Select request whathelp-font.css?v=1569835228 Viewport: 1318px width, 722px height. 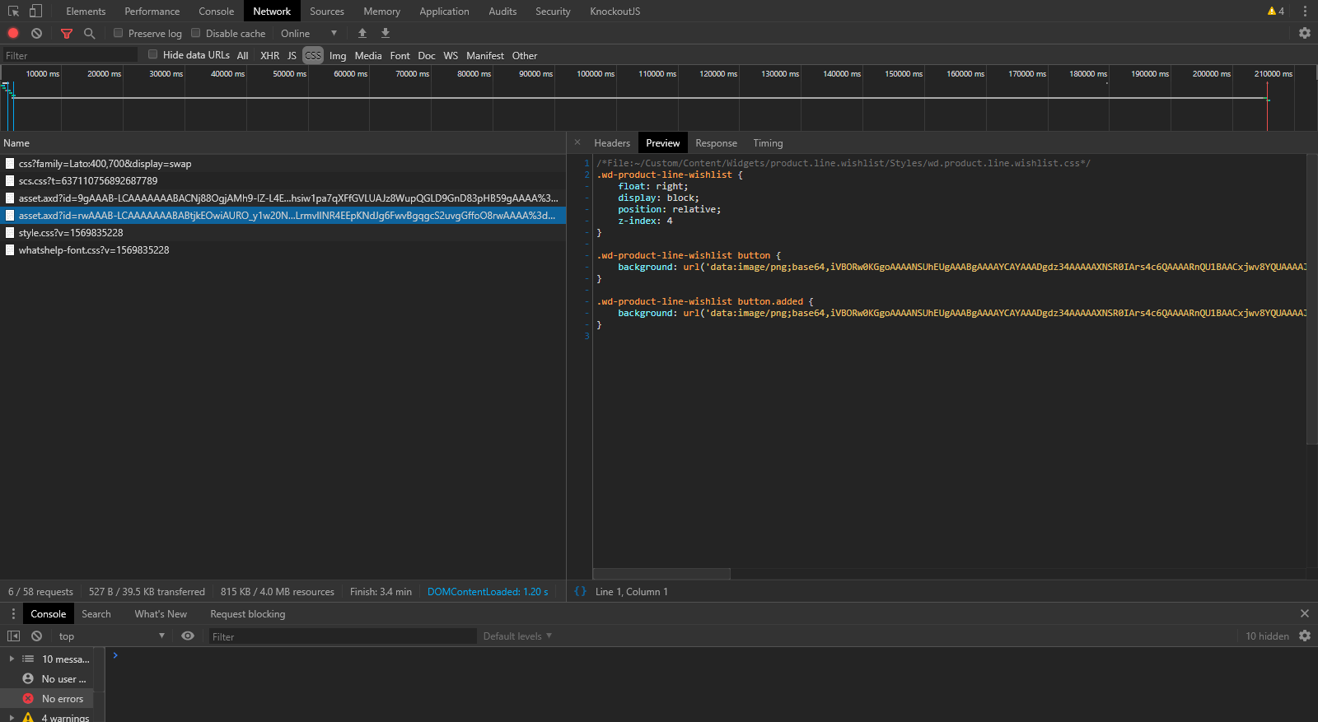click(x=283, y=250)
